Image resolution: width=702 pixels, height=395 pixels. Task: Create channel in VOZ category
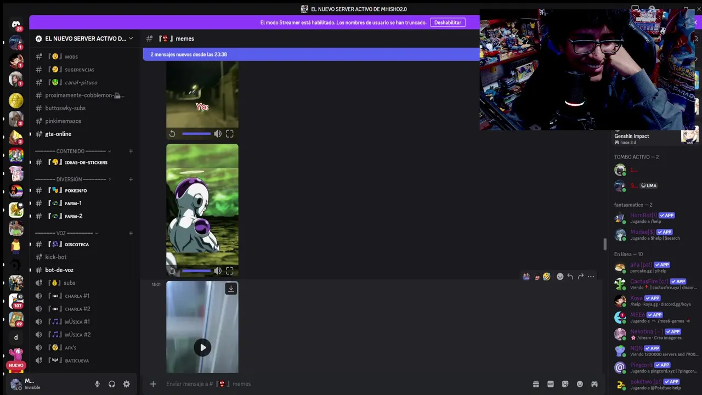click(x=131, y=233)
